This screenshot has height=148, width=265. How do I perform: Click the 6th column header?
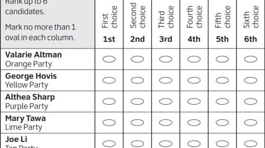click(250, 39)
